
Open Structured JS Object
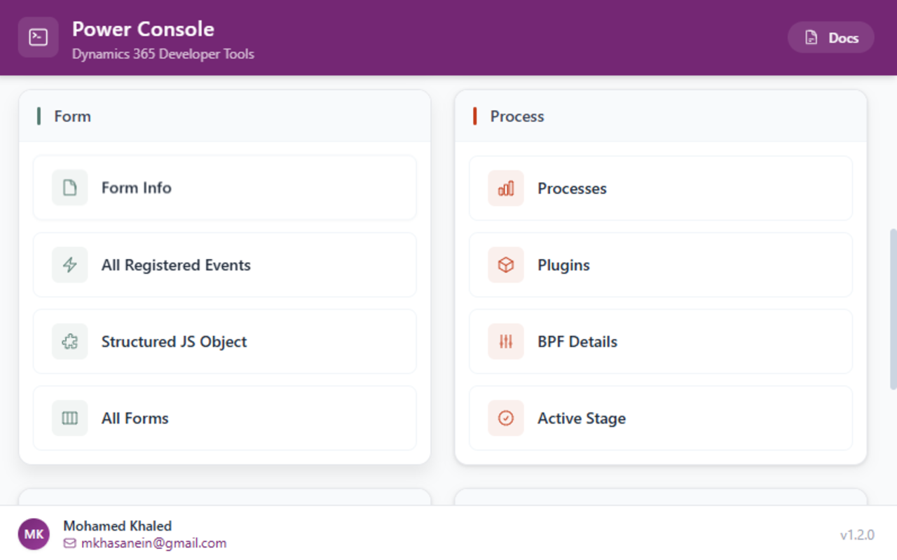(x=225, y=342)
